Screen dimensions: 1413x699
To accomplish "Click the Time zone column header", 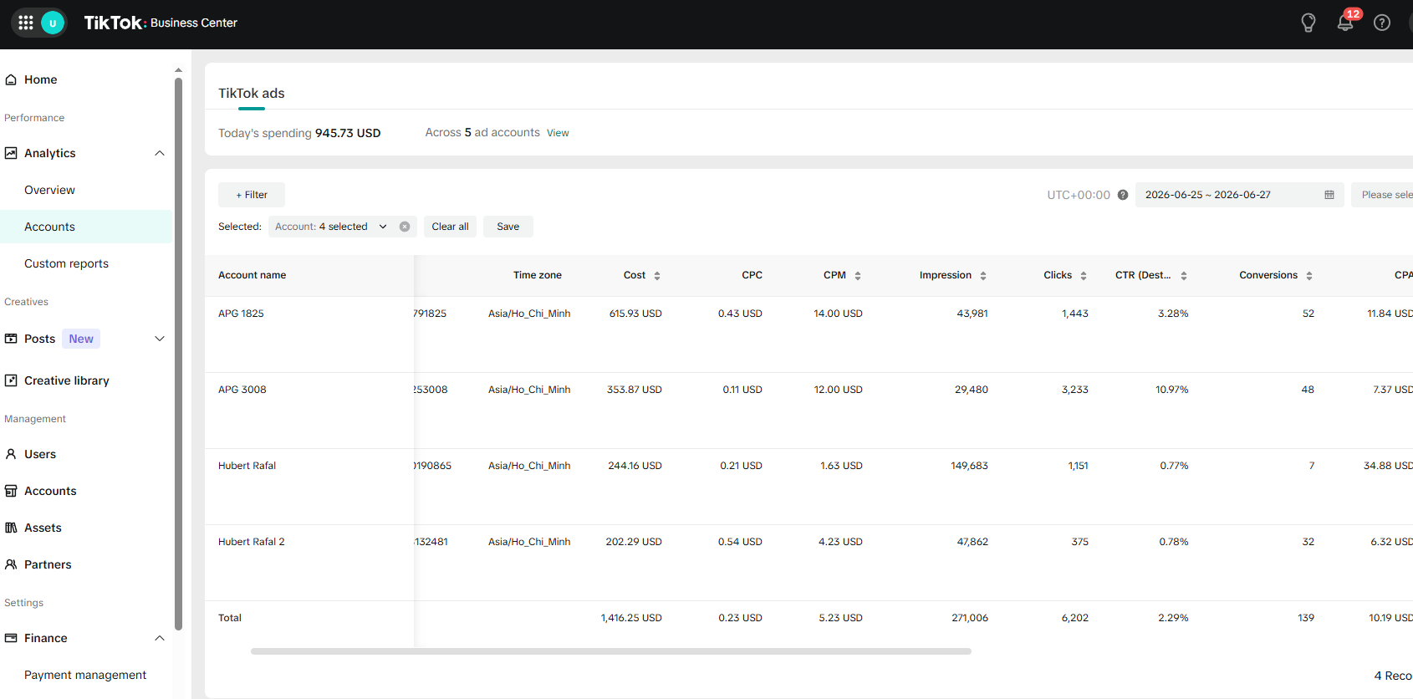I will (x=538, y=275).
